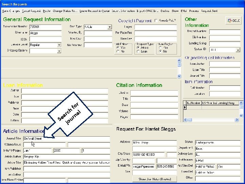The width and height of the screenshot is (245, 184).
Task: Select No under Non English
Action: click(x=160, y=51)
